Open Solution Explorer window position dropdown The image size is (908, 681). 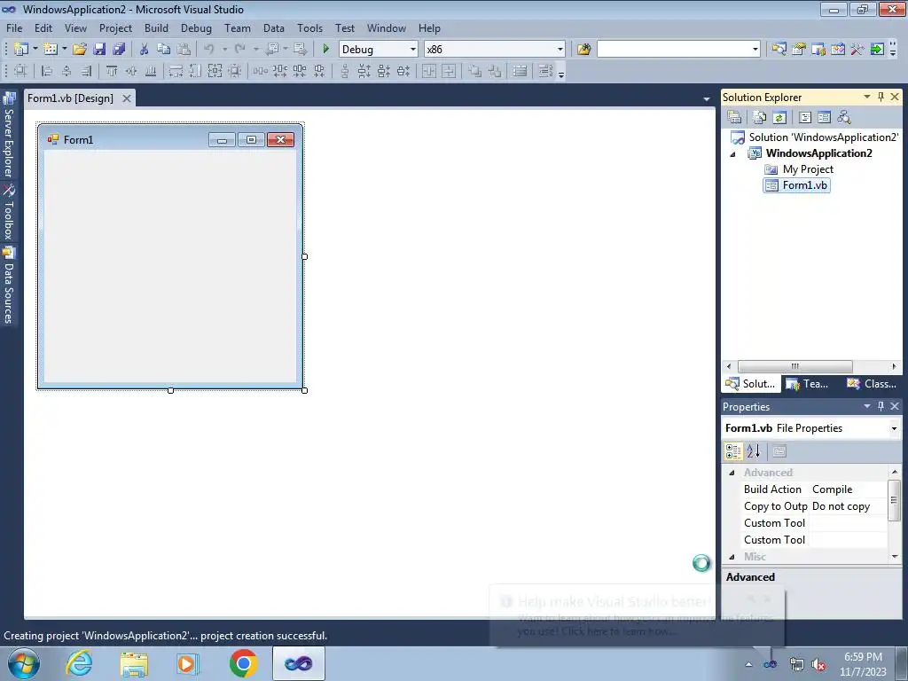tap(867, 97)
